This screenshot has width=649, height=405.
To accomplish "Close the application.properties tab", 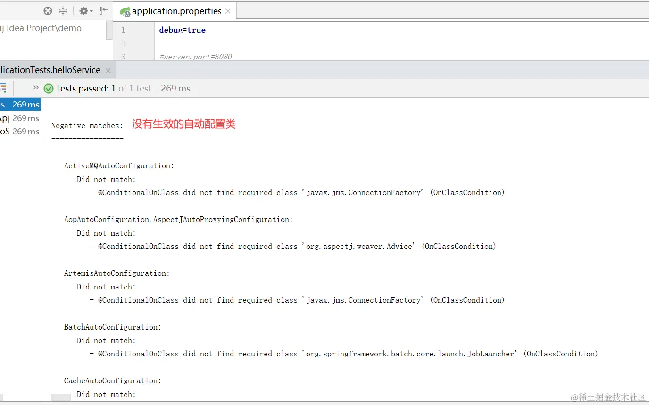I will [x=228, y=11].
